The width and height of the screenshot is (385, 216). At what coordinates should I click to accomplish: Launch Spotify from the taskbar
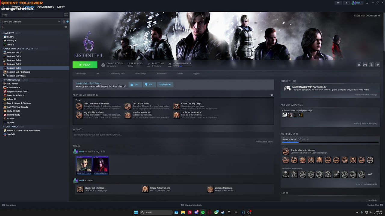click(203, 212)
